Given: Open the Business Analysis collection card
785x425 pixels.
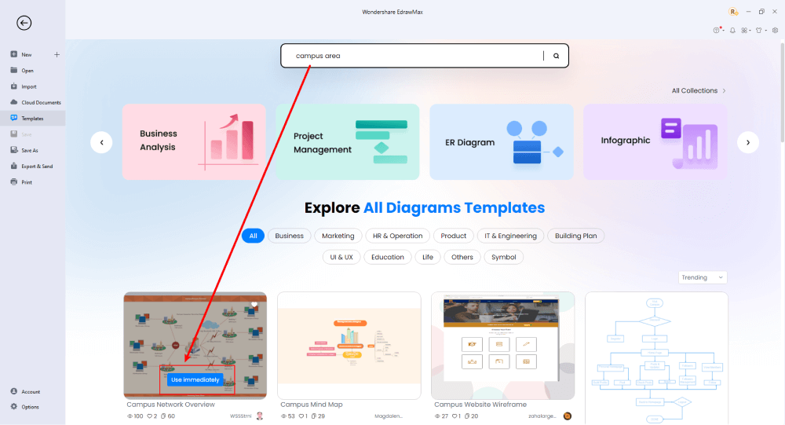Looking at the screenshot, I should 194,142.
